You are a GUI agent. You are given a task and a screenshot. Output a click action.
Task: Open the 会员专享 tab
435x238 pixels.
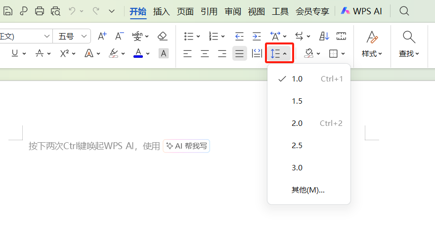312,11
